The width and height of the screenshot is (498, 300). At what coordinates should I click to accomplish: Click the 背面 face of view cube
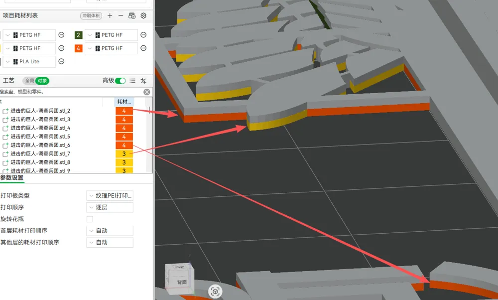click(x=182, y=282)
